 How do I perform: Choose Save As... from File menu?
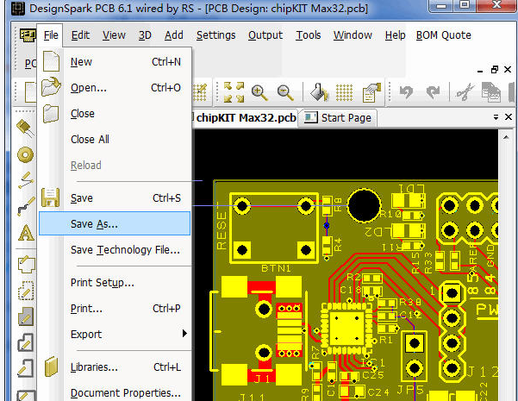click(x=95, y=223)
